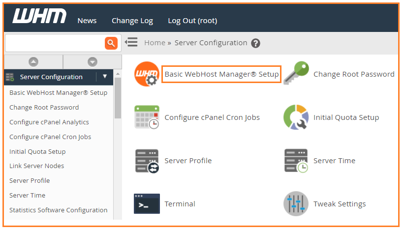Image resolution: width=405 pixels, height=230 pixels.
Task: Open the help question mark icon
Action: coord(256,43)
